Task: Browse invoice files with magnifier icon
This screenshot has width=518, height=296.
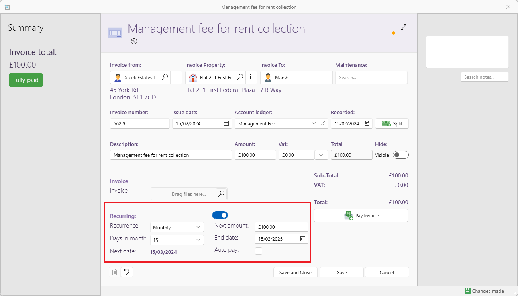Action: click(x=221, y=194)
